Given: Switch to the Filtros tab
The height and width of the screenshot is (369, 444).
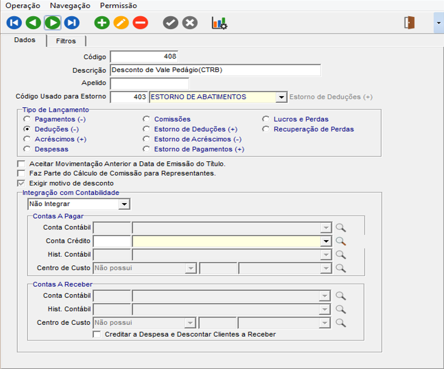Looking at the screenshot, I should point(66,41).
